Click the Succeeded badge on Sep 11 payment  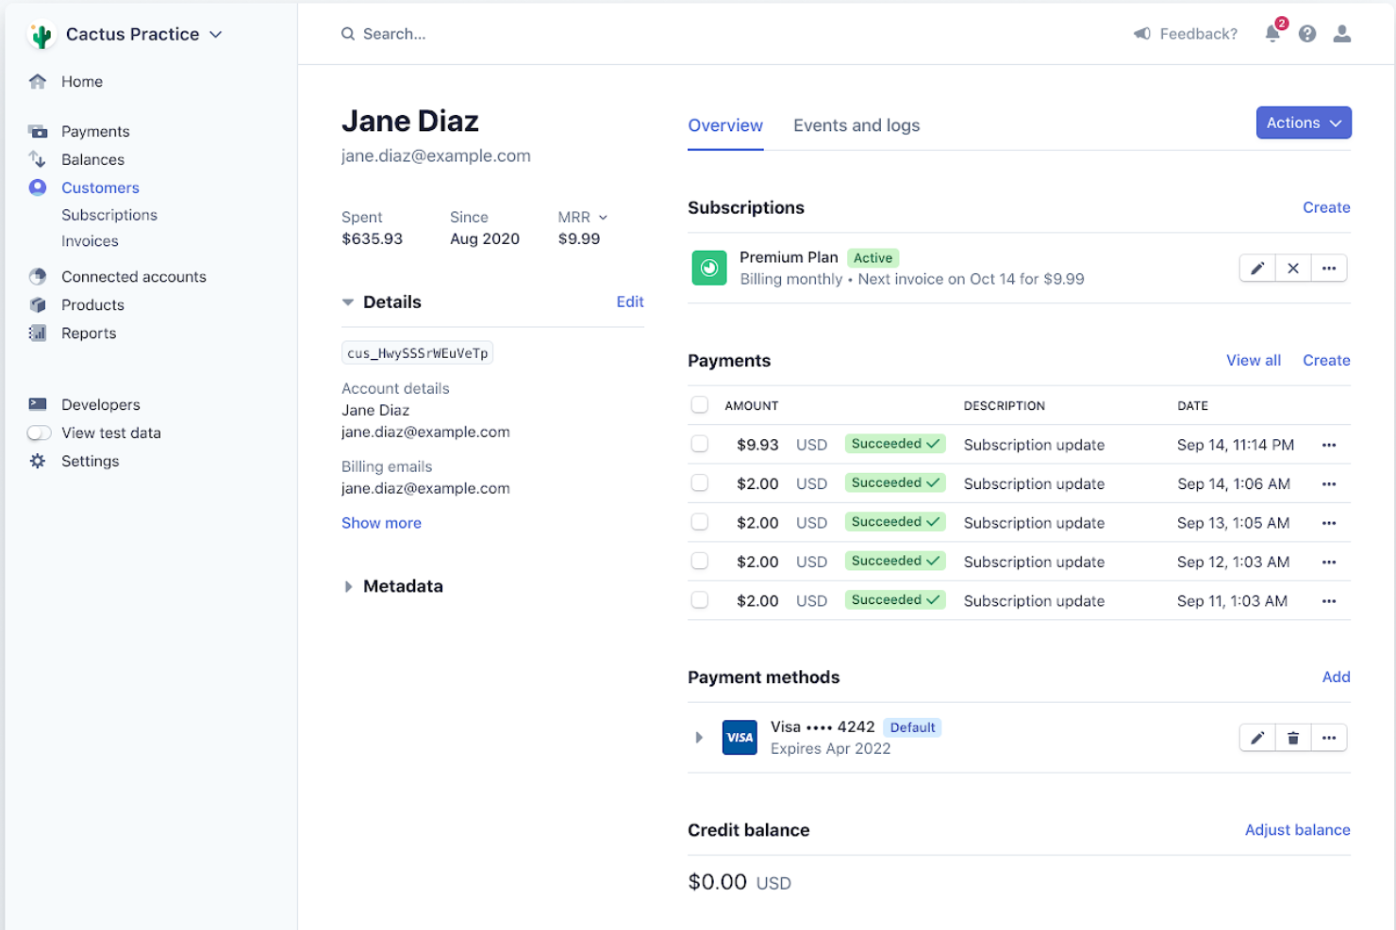(895, 600)
